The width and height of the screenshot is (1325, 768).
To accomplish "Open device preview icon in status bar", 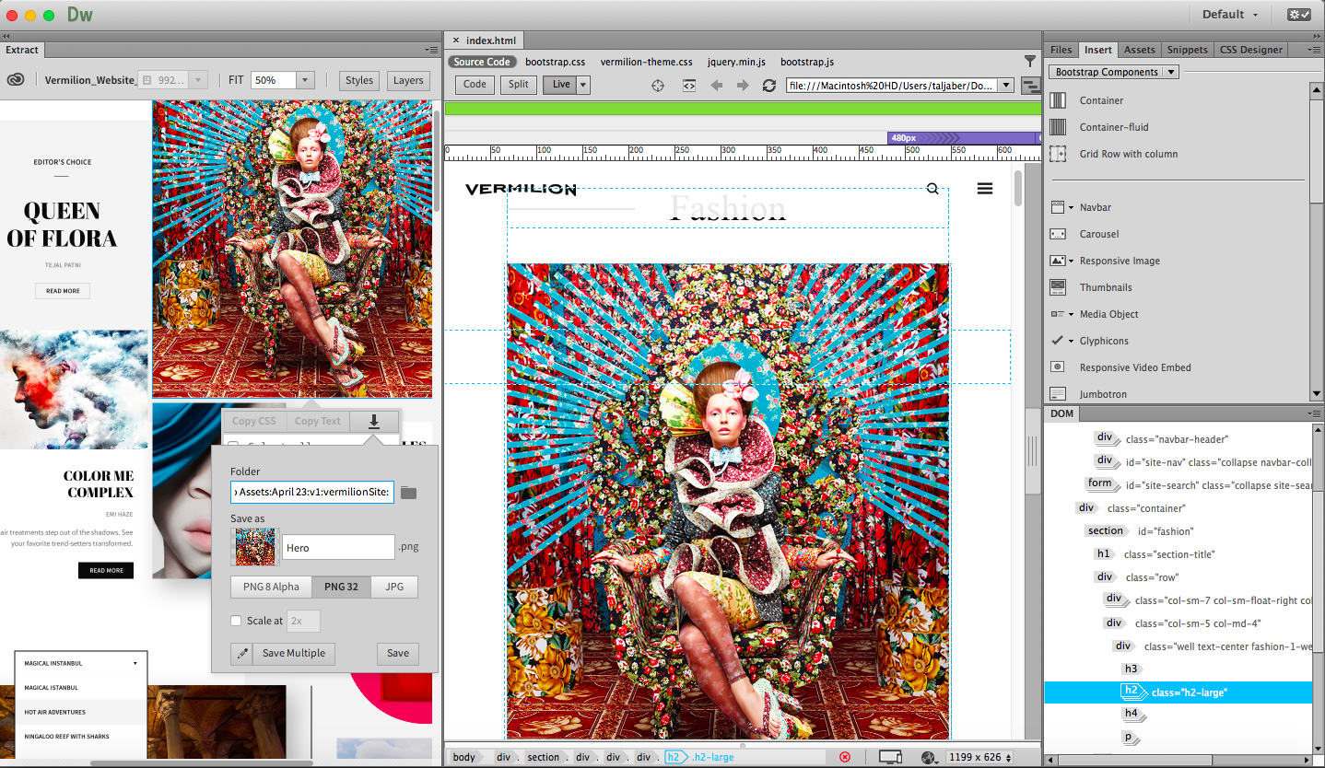I will pos(890,757).
